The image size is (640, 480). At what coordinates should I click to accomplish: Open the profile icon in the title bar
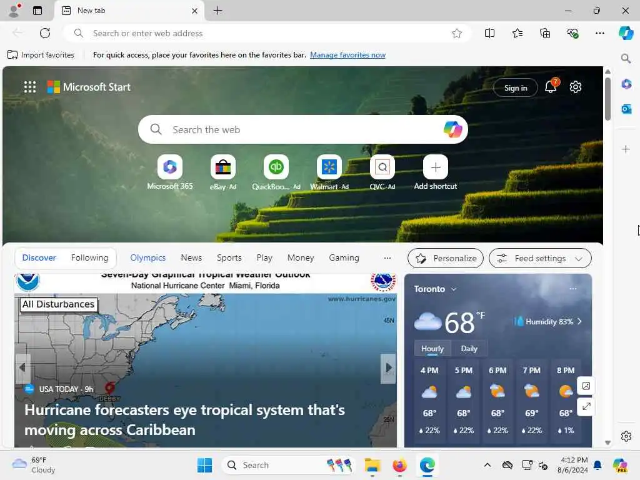[14, 10]
